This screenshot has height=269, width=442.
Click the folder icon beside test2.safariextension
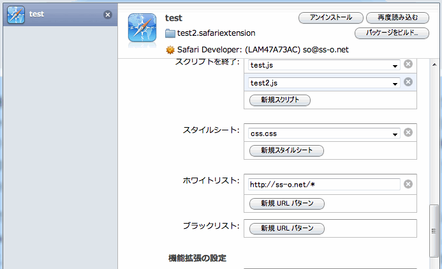click(170, 33)
